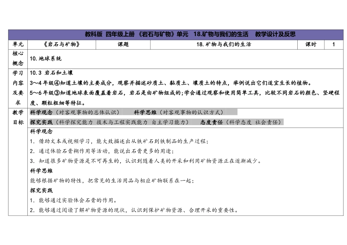Screen dimensions: 347x245
Task: Select the 教学目标 row label
Action: (18, 117)
